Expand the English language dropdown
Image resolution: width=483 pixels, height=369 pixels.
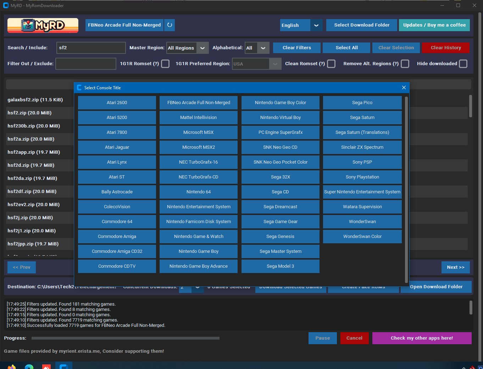point(316,25)
